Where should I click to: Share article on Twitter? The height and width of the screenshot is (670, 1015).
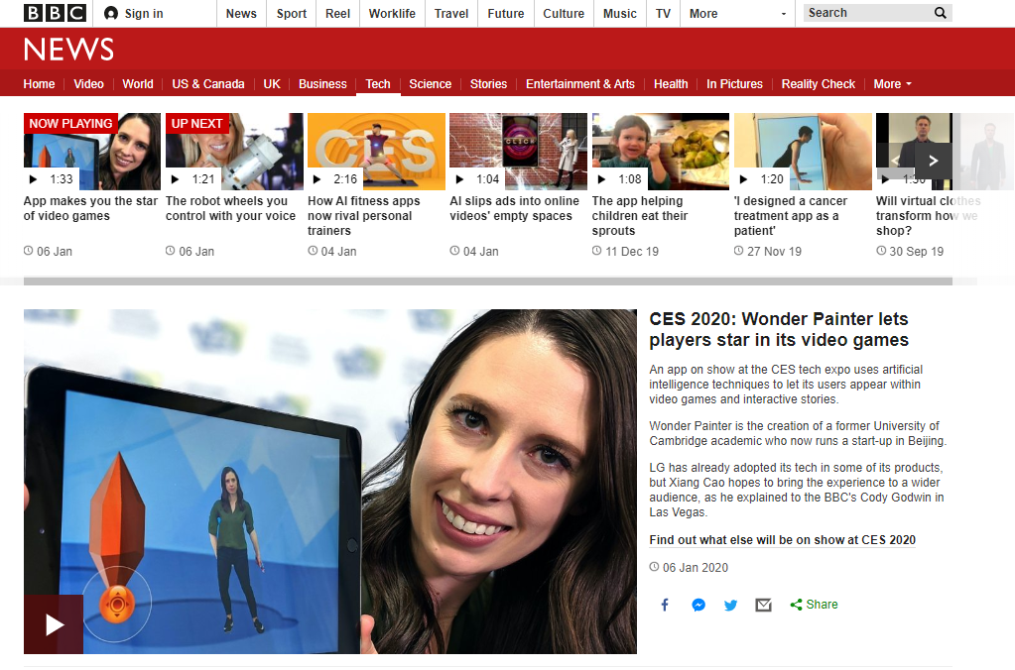click(731, 605)
